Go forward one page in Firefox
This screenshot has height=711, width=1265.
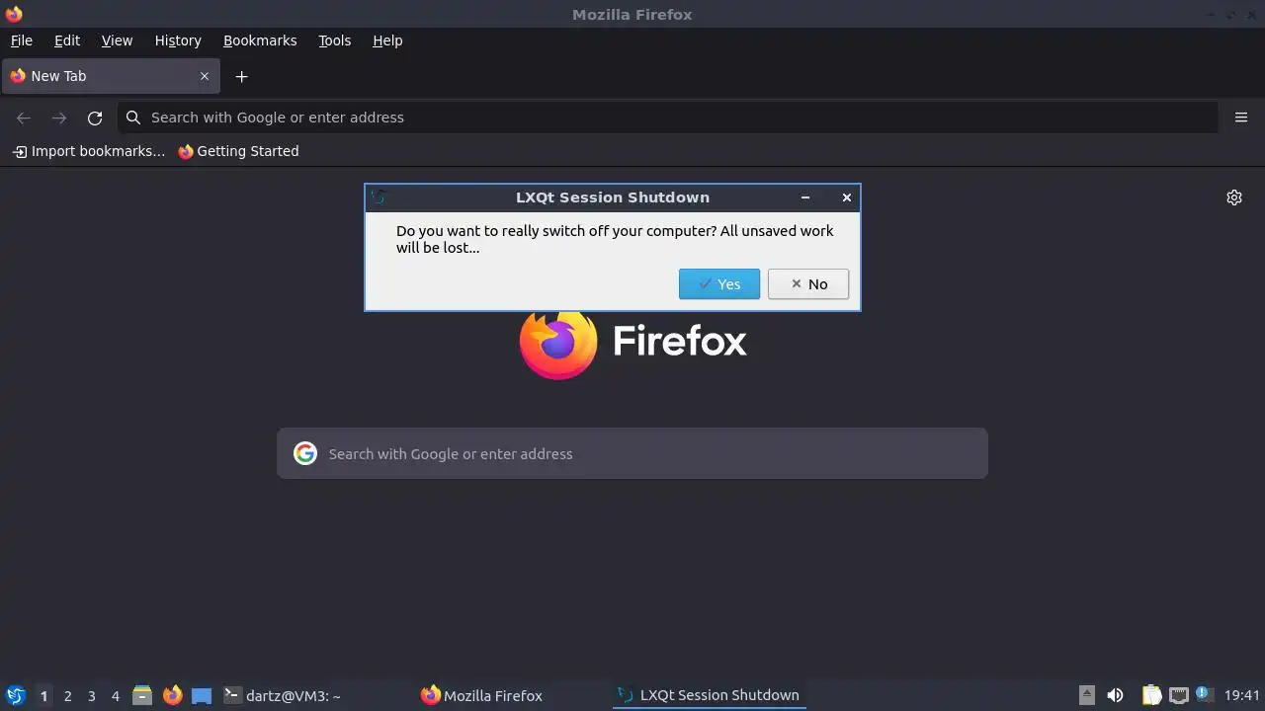pos(59,118)
